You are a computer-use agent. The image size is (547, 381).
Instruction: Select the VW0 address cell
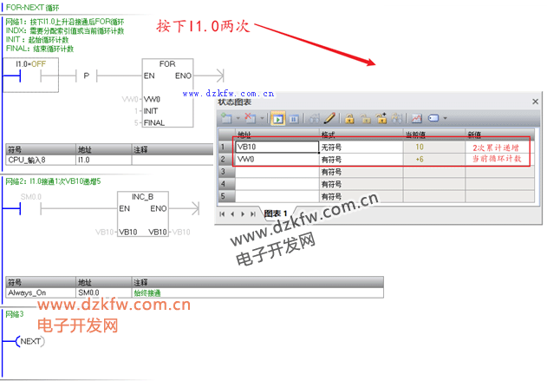point(277,160)
